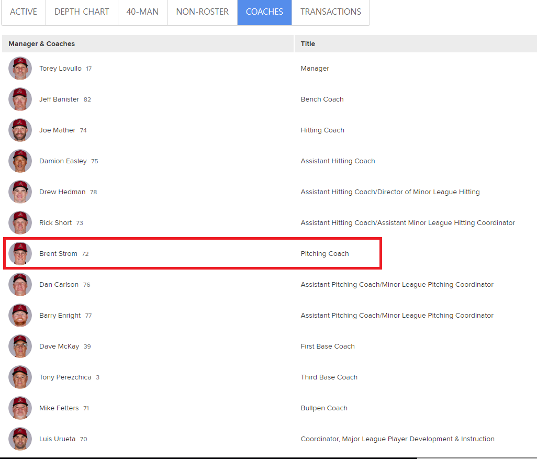Viewport: 537px width, 459px height.
Task: Click the Rick Short name link
Action: (x=55, y=223)
